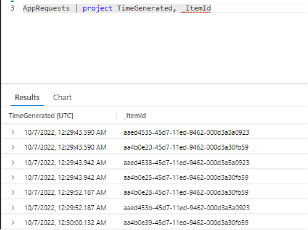Switch to the Chart tab
Viewport: 308px width, 230px height.
[62, 98]
